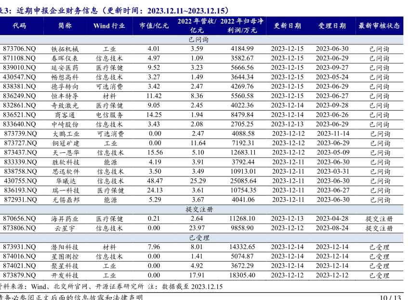Click stock code 874016.NQ
Viewport: 408px width, 300px height.
[19, 256]
